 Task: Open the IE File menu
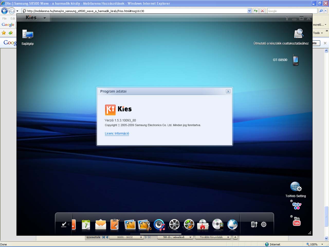pos(4,19)
